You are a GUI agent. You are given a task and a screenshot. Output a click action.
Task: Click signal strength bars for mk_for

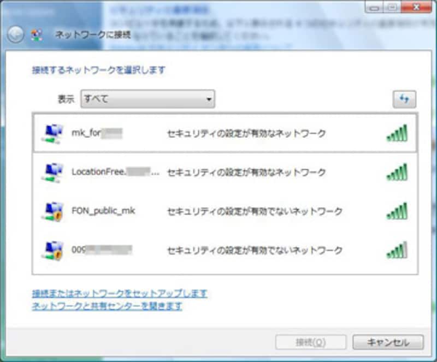point(397,133)
